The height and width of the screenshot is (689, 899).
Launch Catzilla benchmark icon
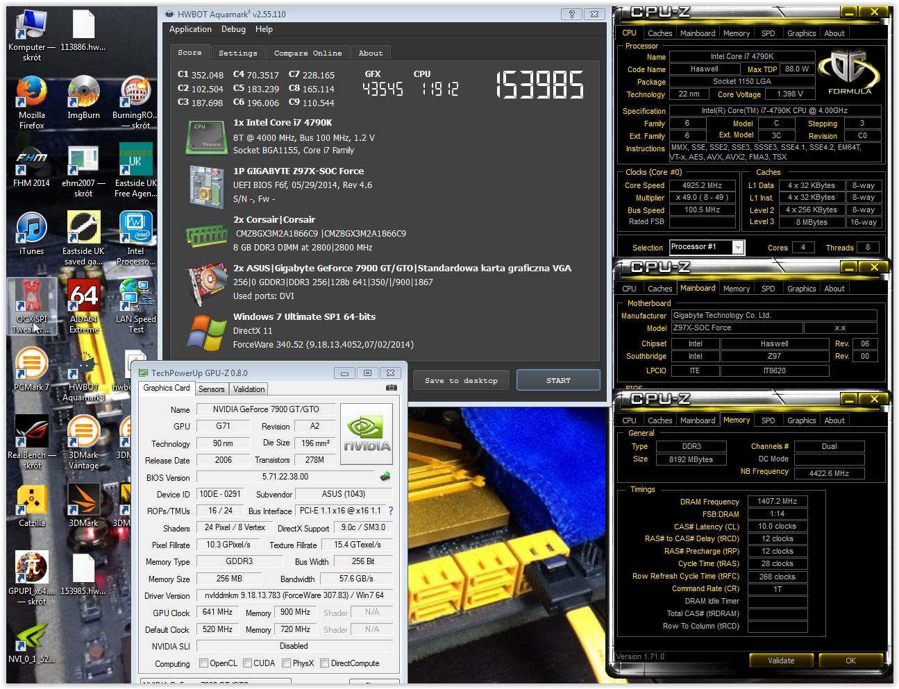tap(31, 506)
